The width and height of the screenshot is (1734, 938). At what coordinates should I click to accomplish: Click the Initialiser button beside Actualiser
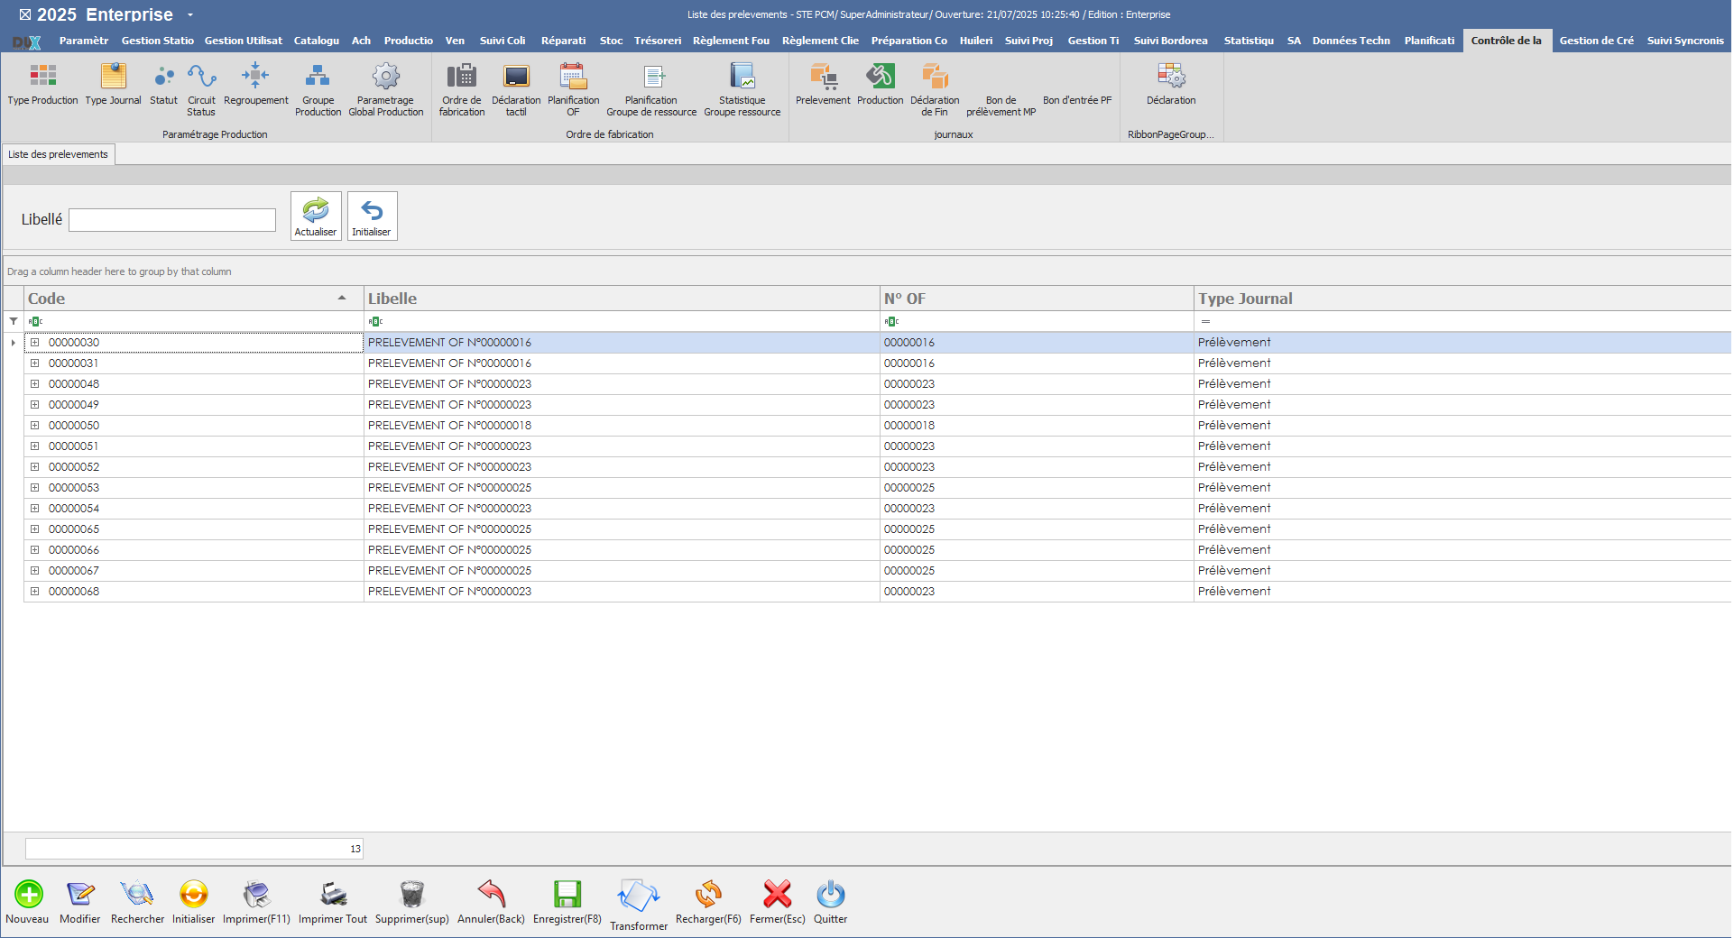click(x=372, y=216)
